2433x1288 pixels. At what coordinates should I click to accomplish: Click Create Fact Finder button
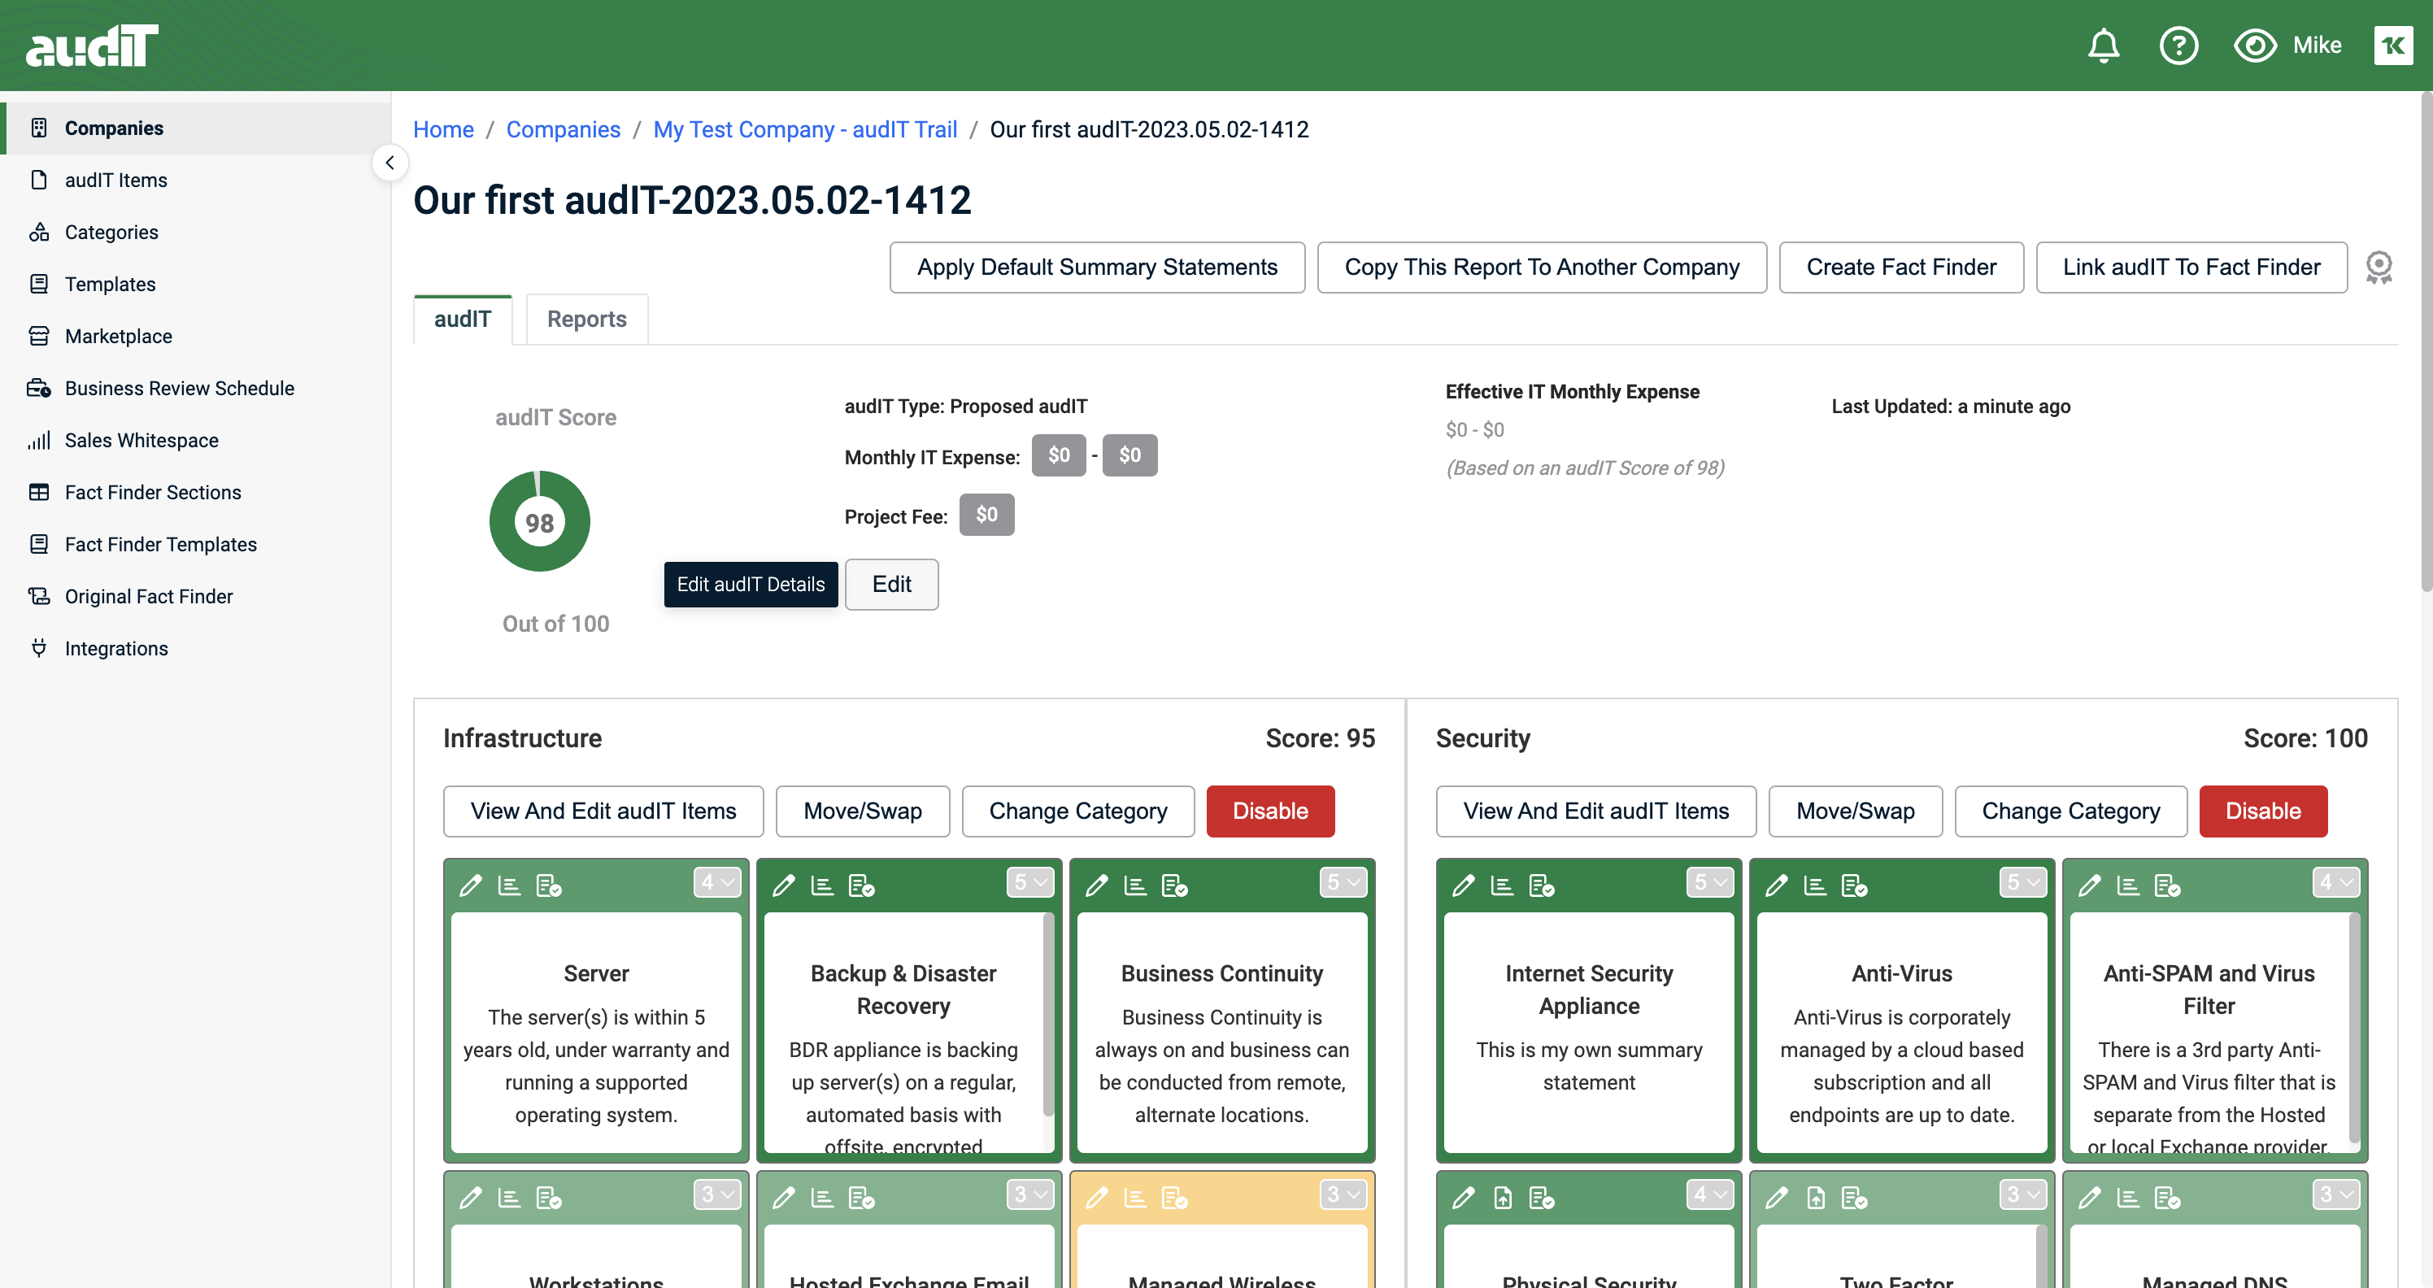[x=1900, y=268]
